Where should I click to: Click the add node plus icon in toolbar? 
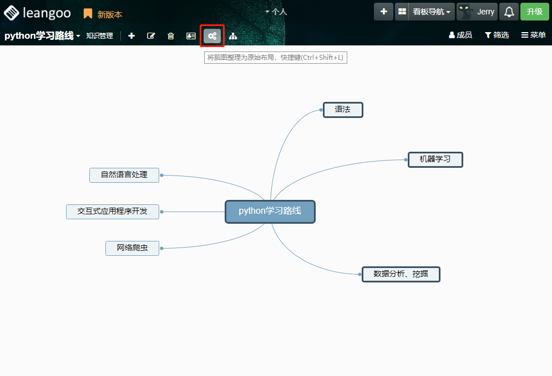pyautogui.click(x=131, y=36)
